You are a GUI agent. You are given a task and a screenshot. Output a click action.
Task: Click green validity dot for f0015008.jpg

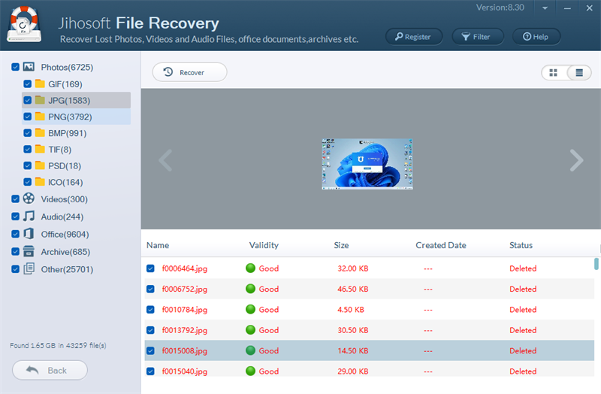pos(250,350)
